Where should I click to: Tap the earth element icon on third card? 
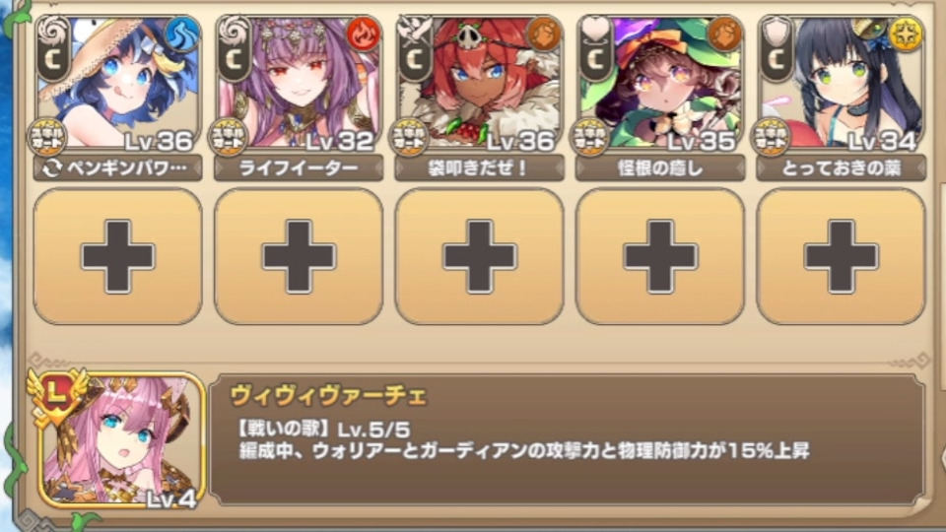pos(543,33)
